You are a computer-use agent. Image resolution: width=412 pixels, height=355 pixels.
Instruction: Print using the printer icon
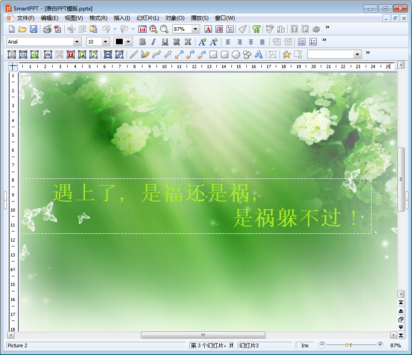pyautogui.click(x=47, y=29)
